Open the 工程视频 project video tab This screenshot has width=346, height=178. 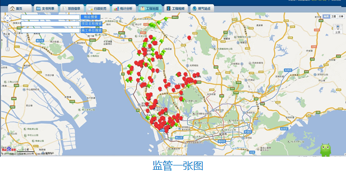click(x=176, y=9)
